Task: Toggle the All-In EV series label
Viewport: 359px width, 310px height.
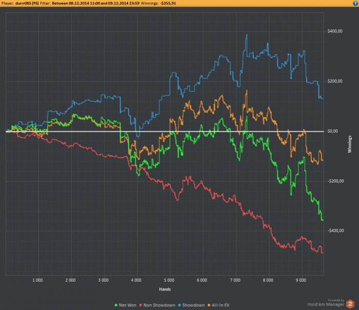Action: click(221, 305)
